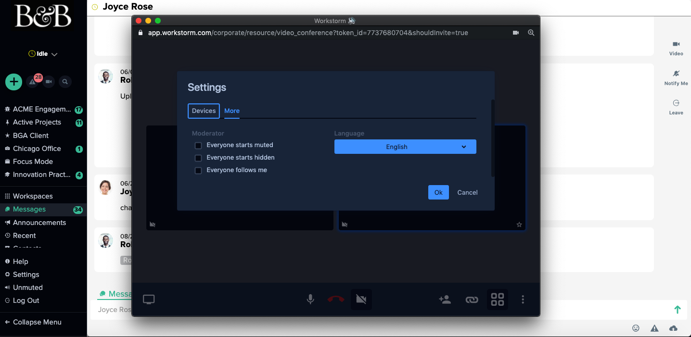Switch to the Devices tab
Screen dimensions: 691x337
[x=204, y=111]
